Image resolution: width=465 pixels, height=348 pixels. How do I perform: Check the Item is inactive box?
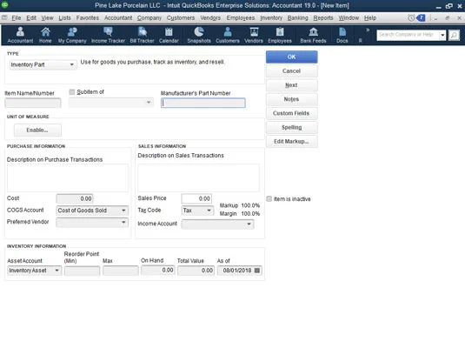pos(269,199)
